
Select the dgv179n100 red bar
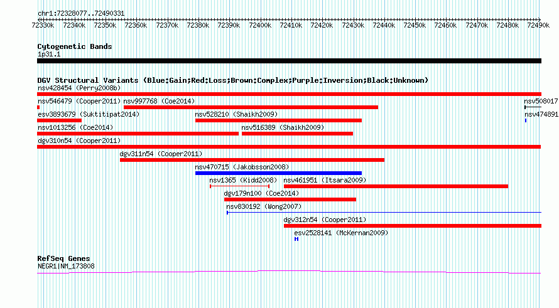tap(290, 199)
